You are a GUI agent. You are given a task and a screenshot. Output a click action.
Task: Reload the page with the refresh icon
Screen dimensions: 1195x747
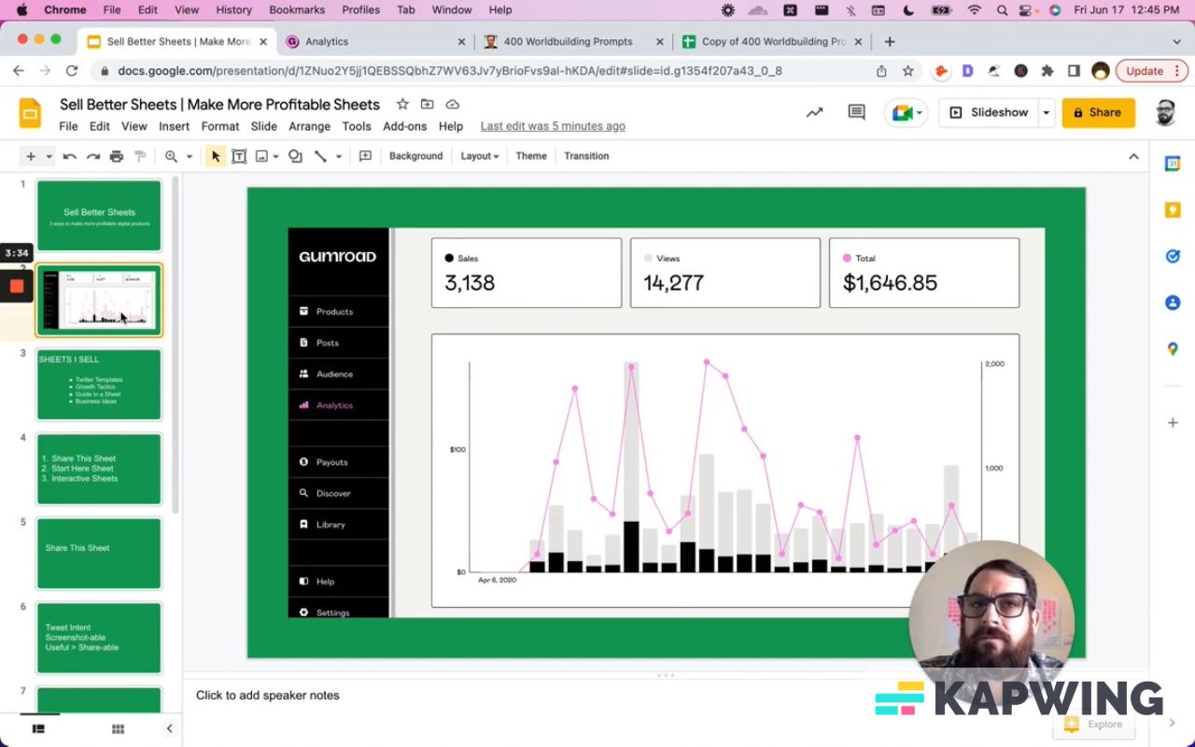pos(72,71)
